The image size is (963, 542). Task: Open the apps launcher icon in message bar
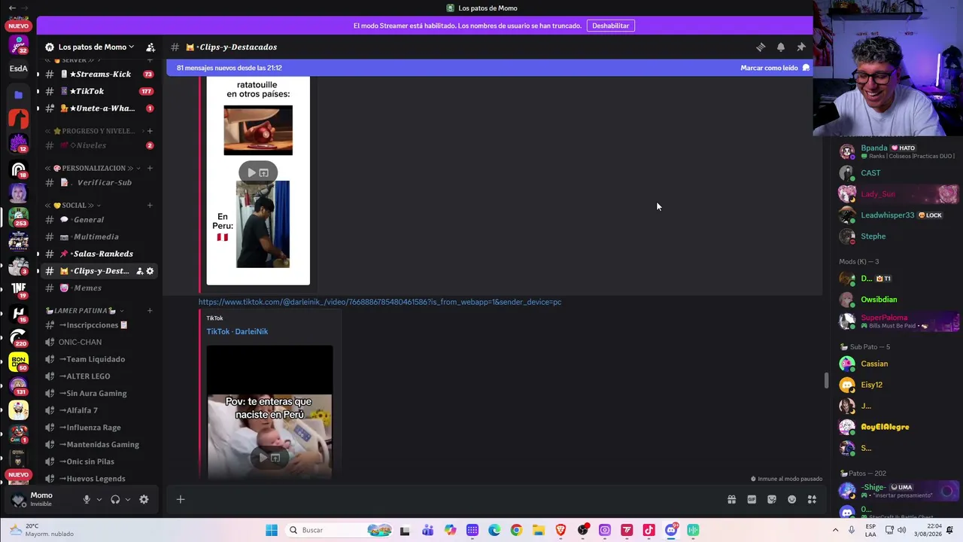pos(812,499)
